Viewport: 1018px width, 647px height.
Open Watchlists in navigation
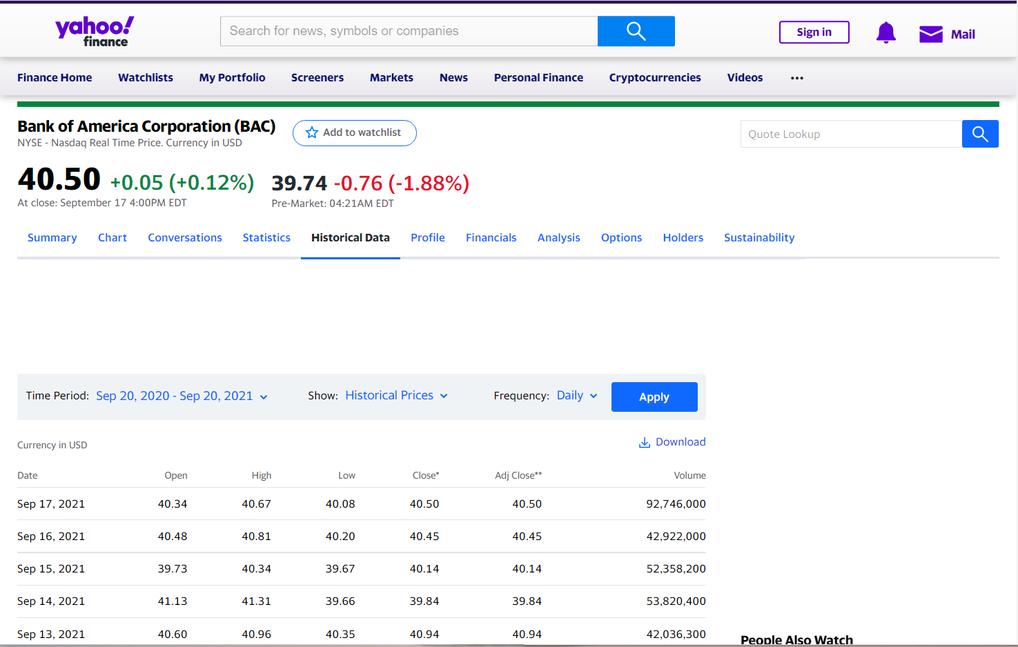coord(146,78)
